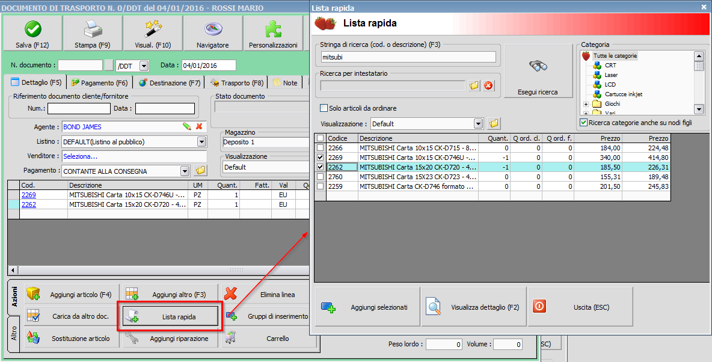Click Aggiungi selezionati add icon
Screen dimensions: 712x362
(328, 307)
